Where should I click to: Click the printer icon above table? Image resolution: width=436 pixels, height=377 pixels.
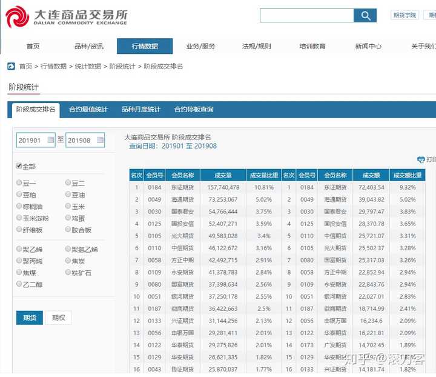pyautogui.click(x=421, y=159)
